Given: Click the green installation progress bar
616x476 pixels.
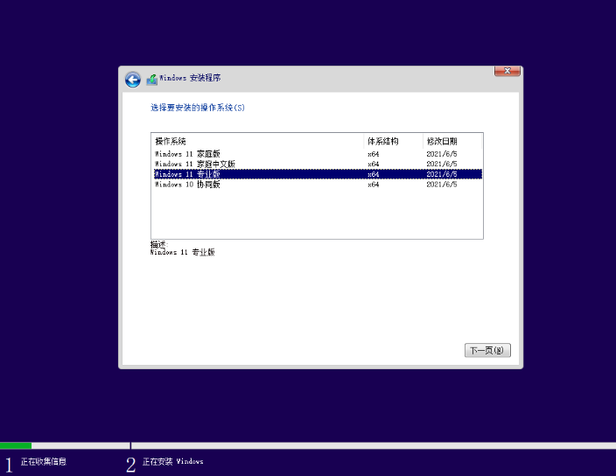Looking at the screenshot, I should [x=16, y=445].
